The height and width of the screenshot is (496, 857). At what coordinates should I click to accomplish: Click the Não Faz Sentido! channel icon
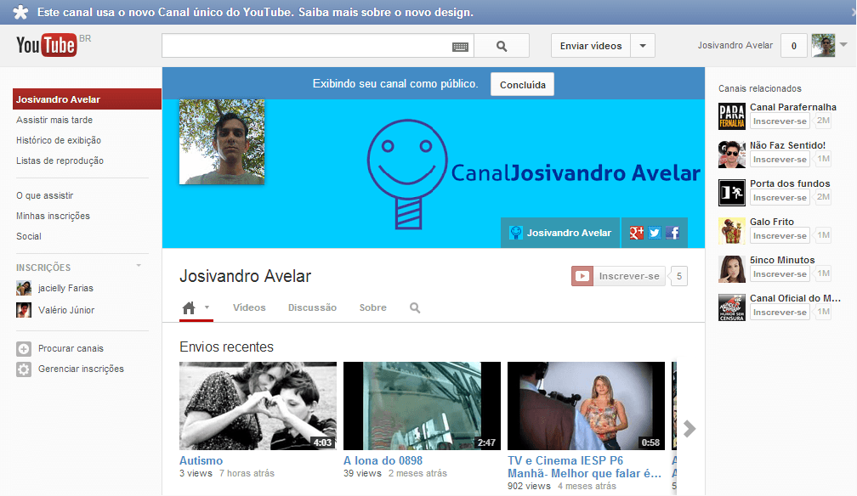click(732, 155)
